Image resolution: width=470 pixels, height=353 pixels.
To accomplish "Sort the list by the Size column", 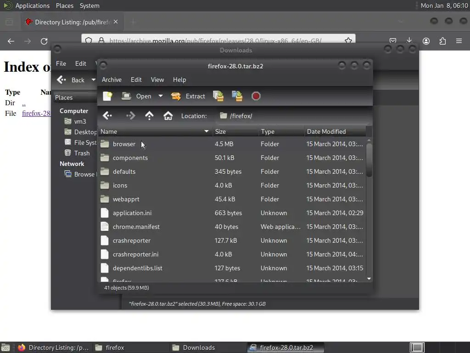I will tap(235, 131).
